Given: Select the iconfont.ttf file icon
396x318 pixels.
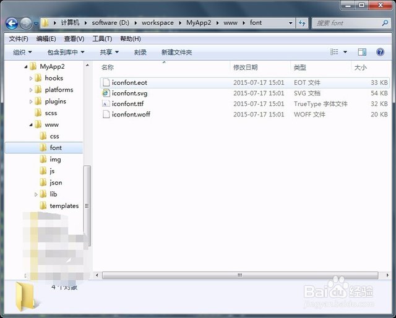Looking at the screenshot, I should tap(106, 104).
